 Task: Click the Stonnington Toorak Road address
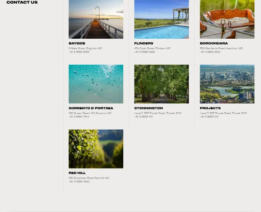[x=158, y=113]
